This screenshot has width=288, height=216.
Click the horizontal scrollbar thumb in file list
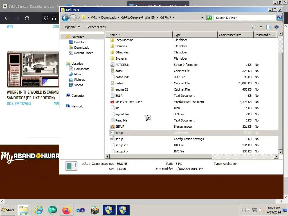161,156
